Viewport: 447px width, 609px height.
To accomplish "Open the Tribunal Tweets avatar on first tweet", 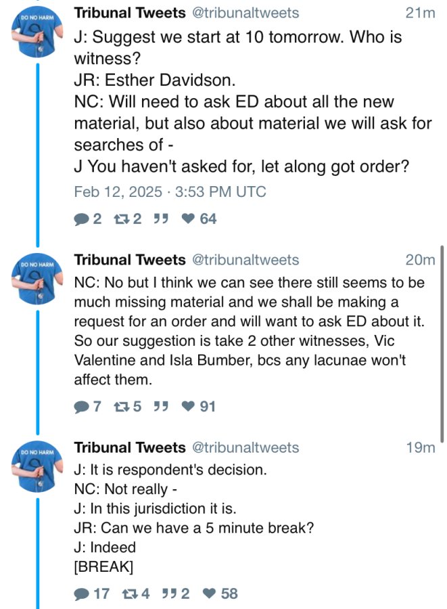I will pyautogui.click(x=37, y=32).
